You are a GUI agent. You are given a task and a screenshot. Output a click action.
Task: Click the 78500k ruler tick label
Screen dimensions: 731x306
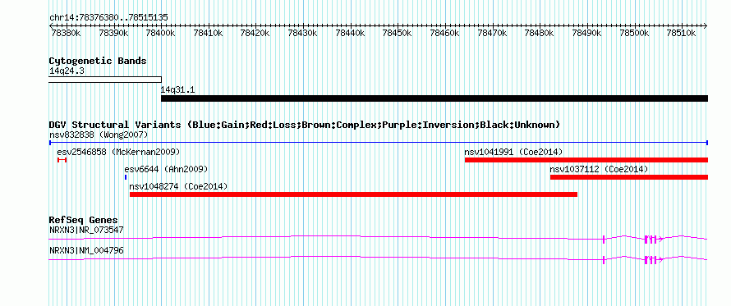635,33
